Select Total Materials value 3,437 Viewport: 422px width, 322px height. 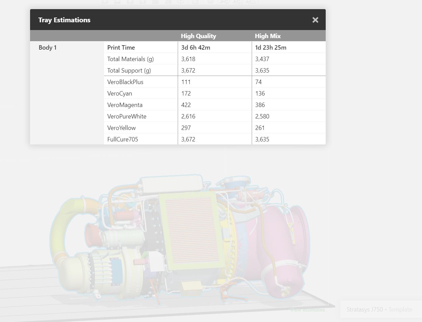click(262, 59)
